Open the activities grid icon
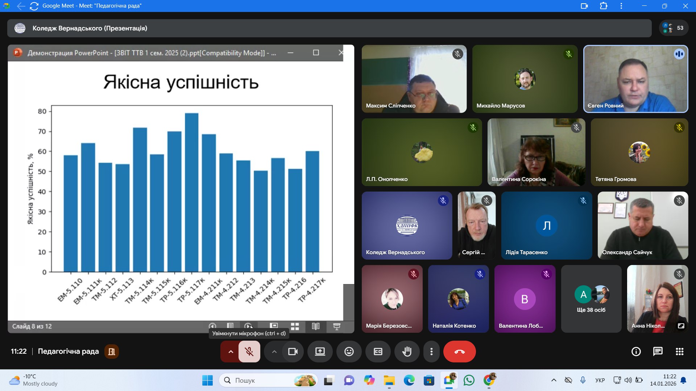The height and width of the screenshot is (391, 696). tap(679, 352)
